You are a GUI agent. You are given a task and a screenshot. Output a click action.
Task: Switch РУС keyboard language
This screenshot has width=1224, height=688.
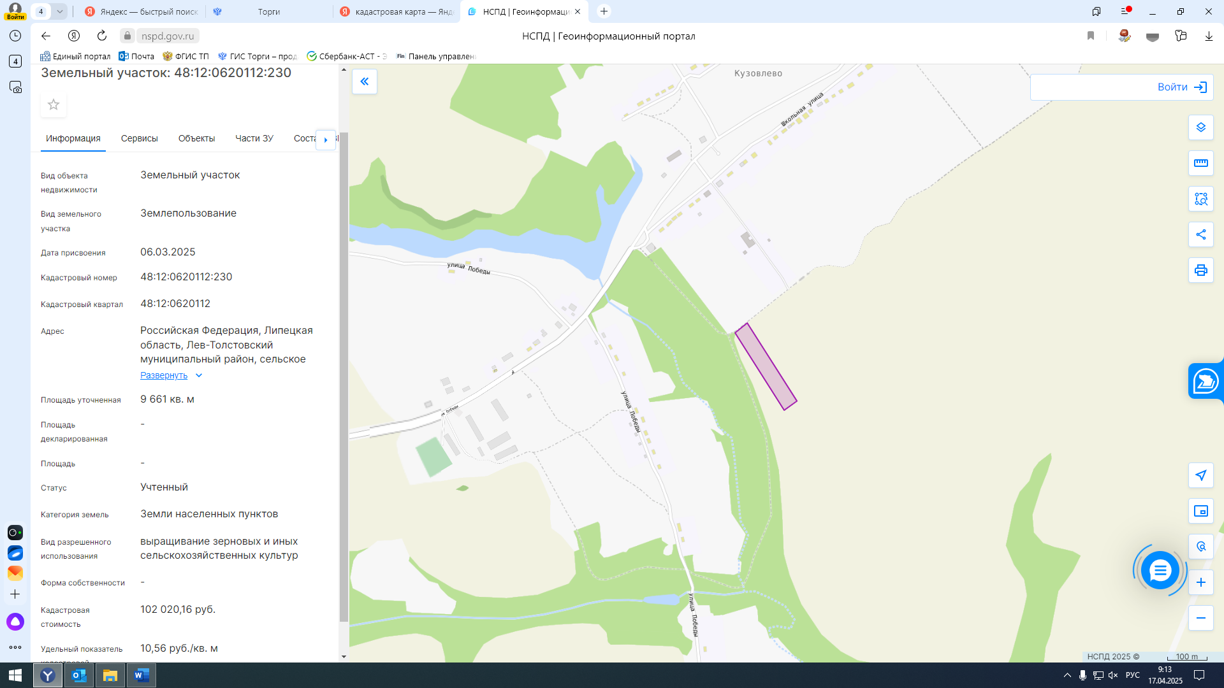point(1133,675)
